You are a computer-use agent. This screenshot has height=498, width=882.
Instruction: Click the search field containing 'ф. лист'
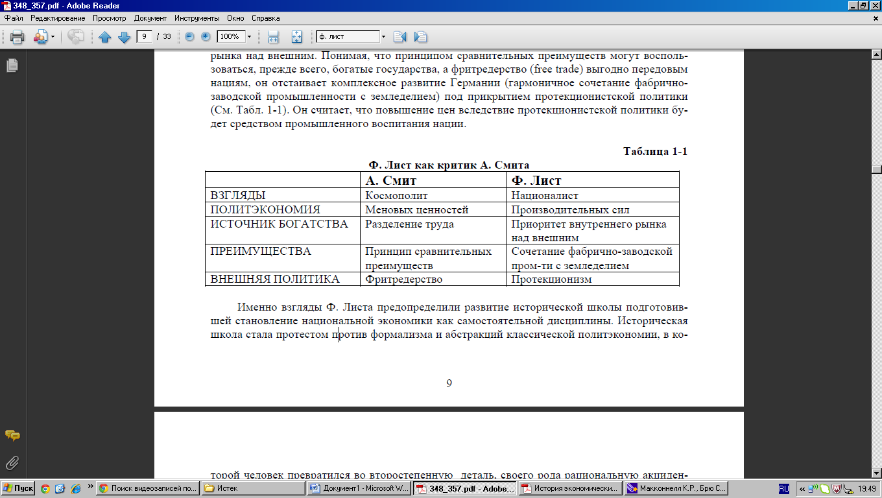pos(347,36)
